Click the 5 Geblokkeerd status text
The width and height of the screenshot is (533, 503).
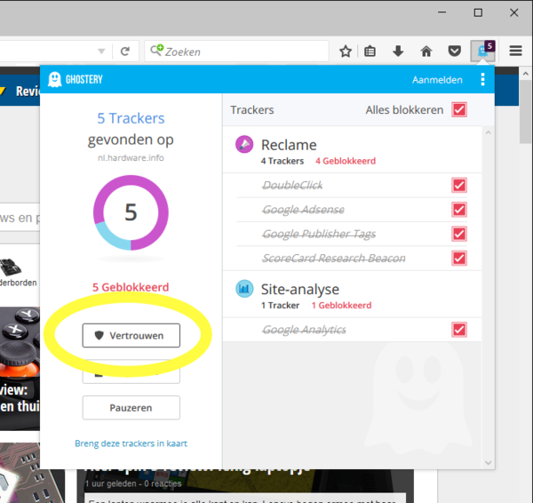click(131, 287)
